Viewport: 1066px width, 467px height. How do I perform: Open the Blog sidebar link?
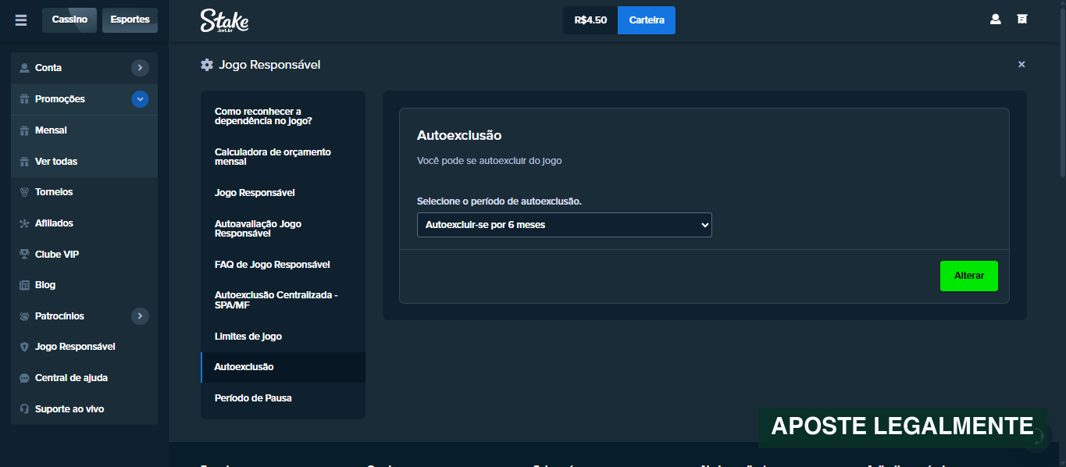[84, 285]
